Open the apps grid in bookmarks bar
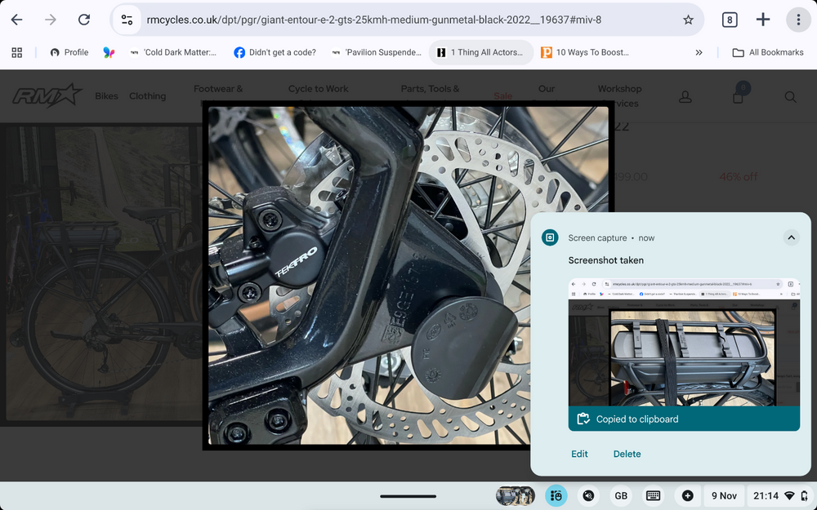The height and width of the screenshot is (510, 817). (16, 52)
